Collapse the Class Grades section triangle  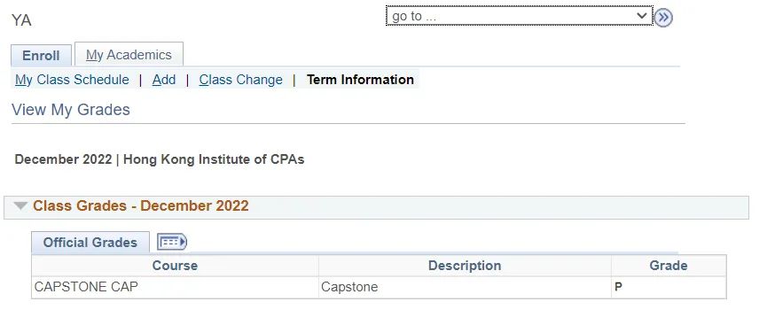tap(20, 205)
